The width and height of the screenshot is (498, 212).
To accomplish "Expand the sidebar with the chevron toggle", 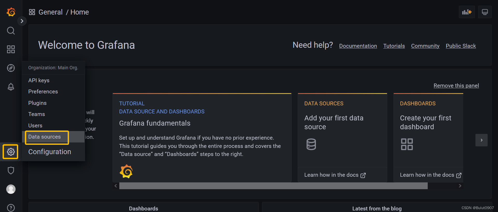I will (x=22, y=21).
